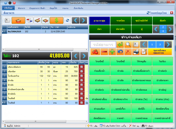Select the ปลาหมึก category button
This screenshot has width=176, height=129.
click(x=120, y=29)
